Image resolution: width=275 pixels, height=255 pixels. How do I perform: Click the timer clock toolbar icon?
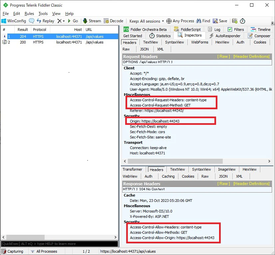tap(242, 21)
